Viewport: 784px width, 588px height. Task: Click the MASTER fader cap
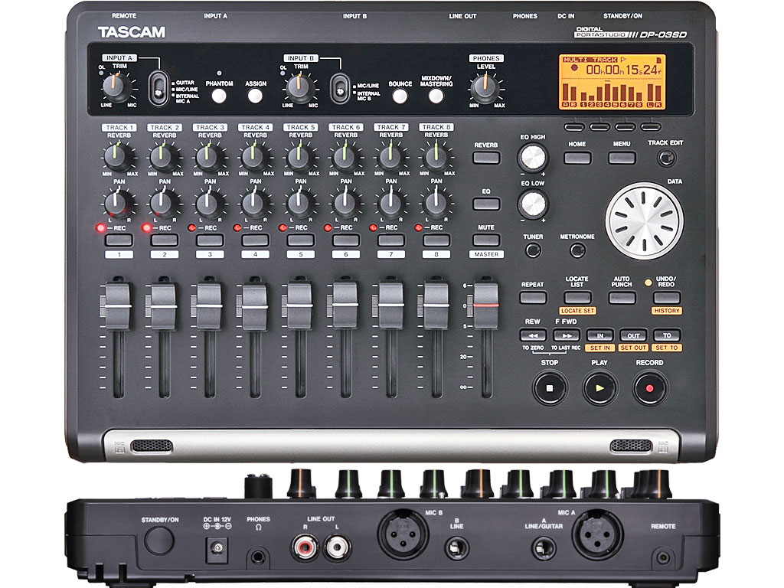486,305
